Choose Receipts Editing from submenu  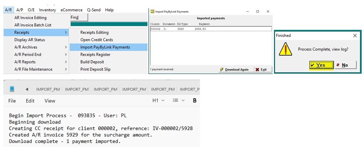[x=108, y=33]
